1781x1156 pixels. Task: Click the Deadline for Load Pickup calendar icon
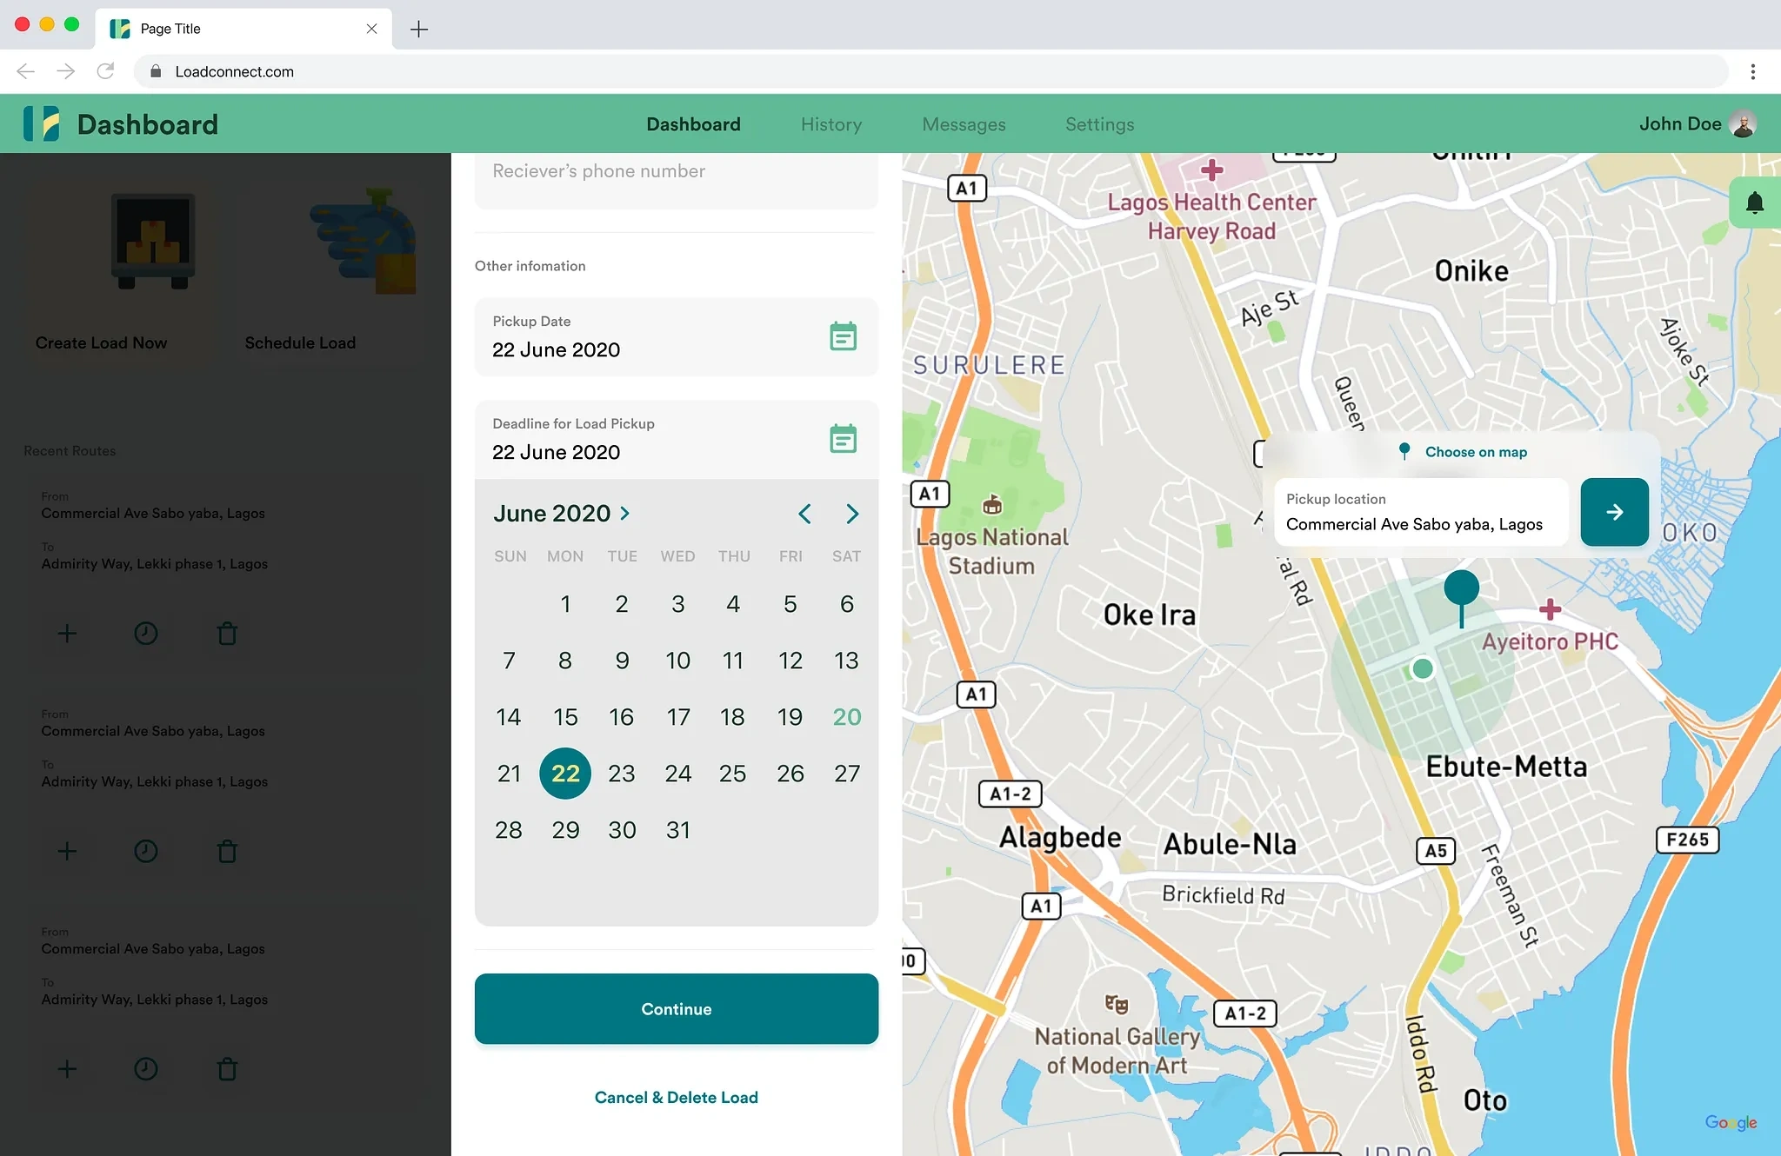coord(843,439)
